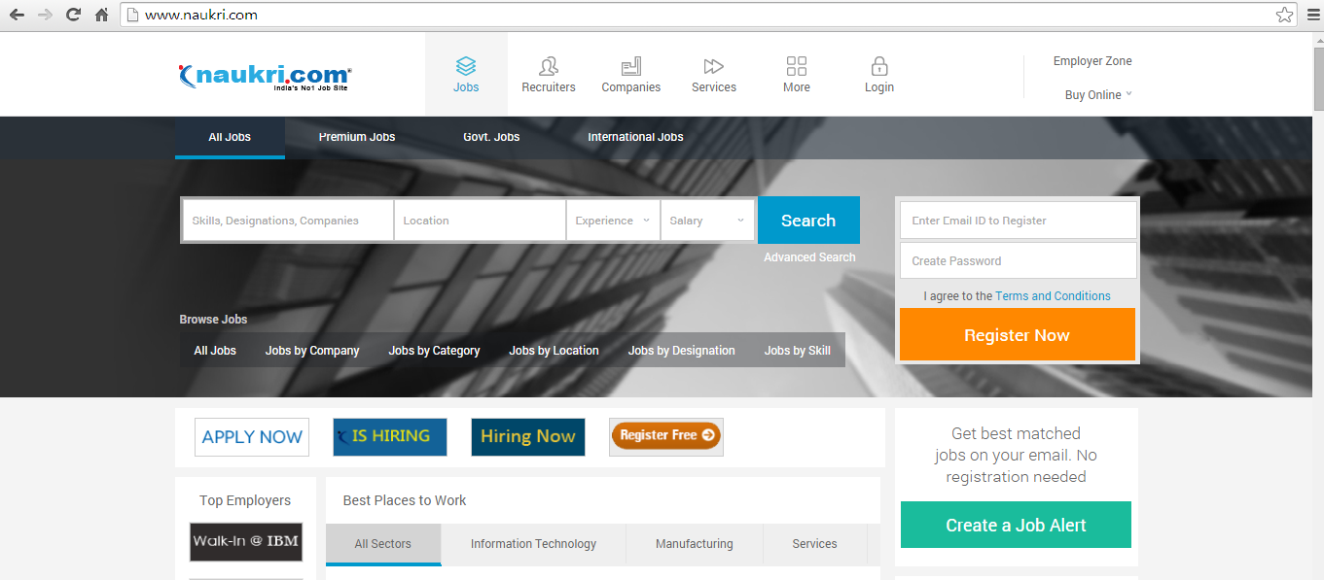Click the browser back arrow
The height and width of the screenshot is (580, 1324).
tap(17, 15)
